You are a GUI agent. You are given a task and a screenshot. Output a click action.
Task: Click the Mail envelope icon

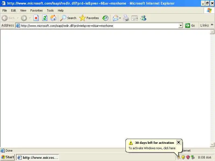click(116, 18)
